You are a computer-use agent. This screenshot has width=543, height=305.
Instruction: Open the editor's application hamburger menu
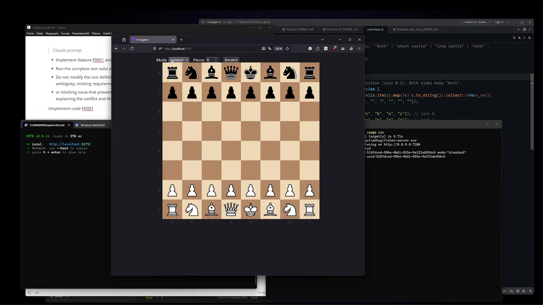(x=203, y=22)
